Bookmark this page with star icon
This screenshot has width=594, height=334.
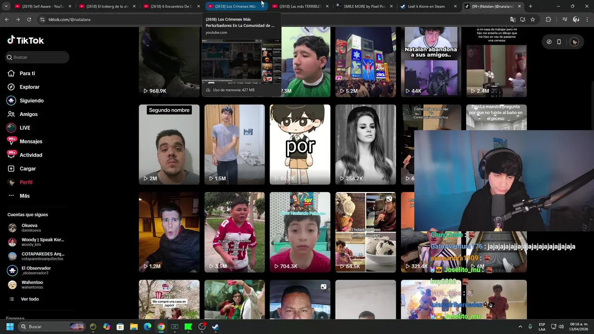click(533, 19)
